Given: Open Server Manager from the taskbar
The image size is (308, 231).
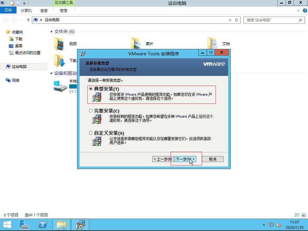Looking at the screenshot, I should [24, 225].
